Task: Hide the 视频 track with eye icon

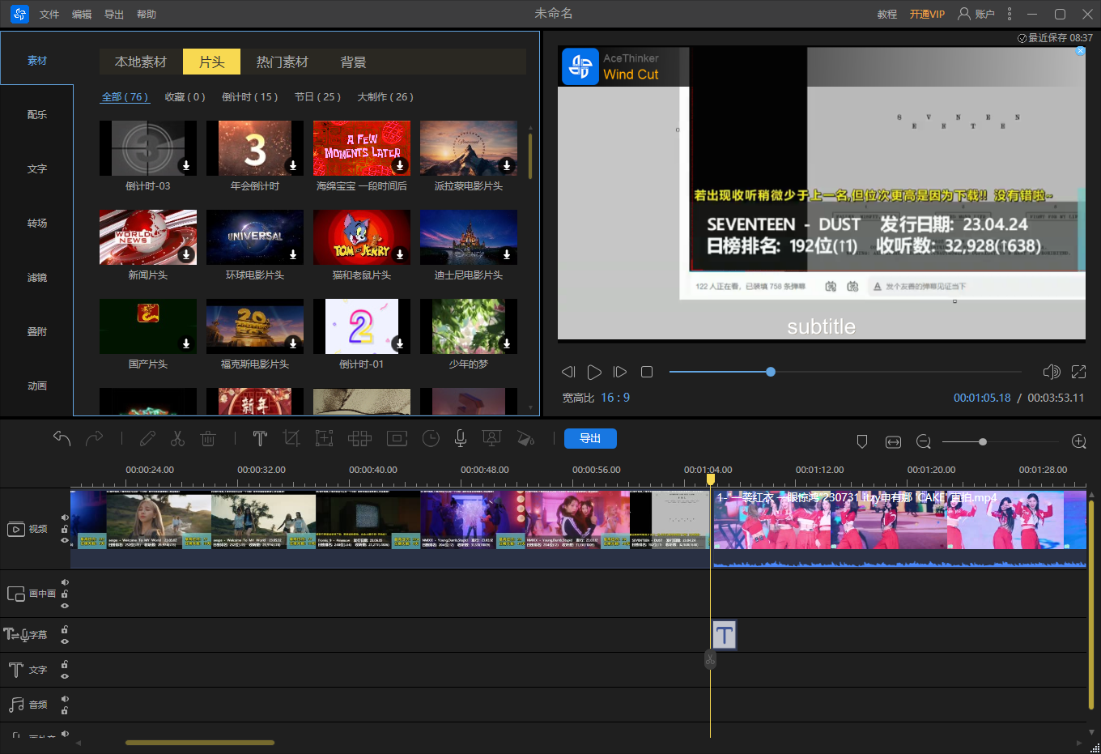Action: click(x=65, y=540)
